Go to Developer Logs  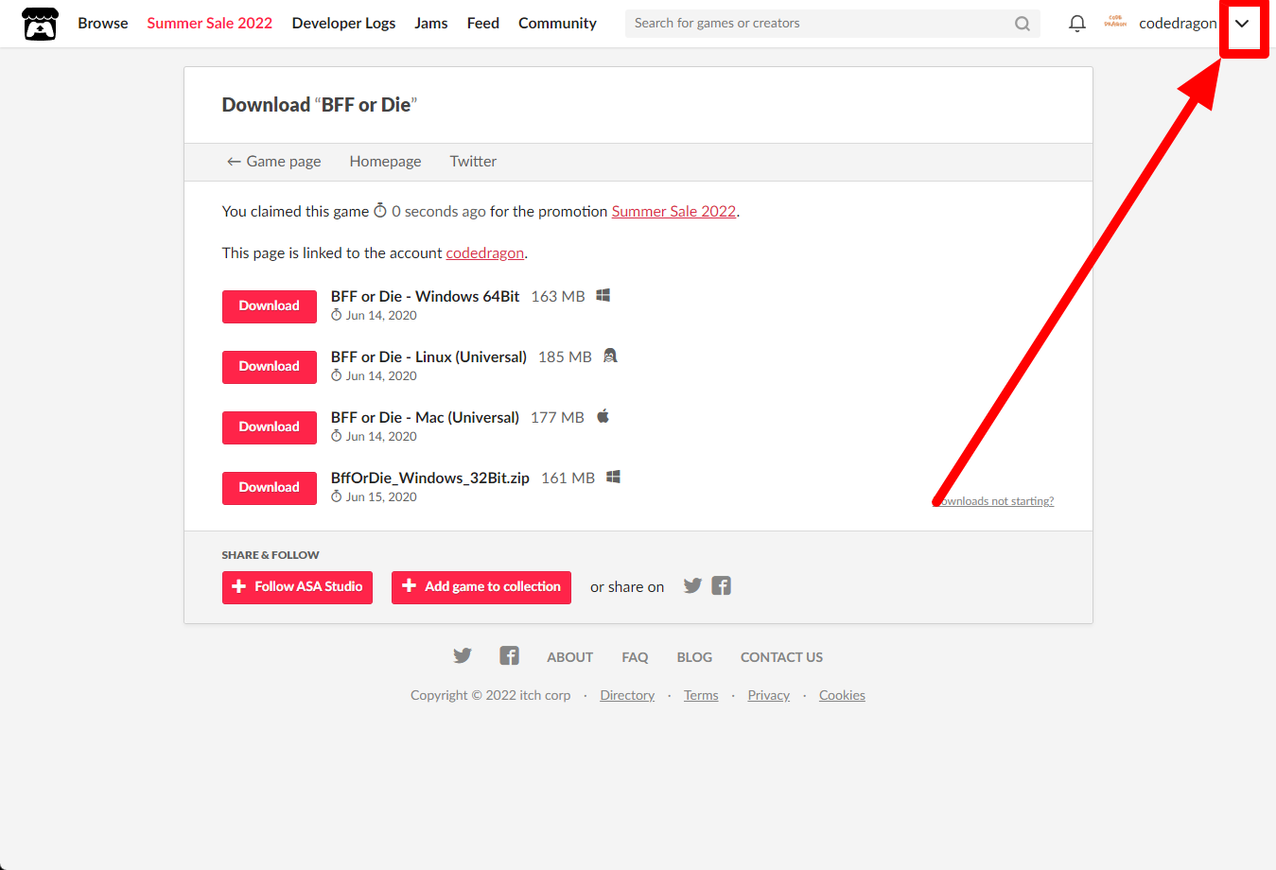(x=343, y=23)
